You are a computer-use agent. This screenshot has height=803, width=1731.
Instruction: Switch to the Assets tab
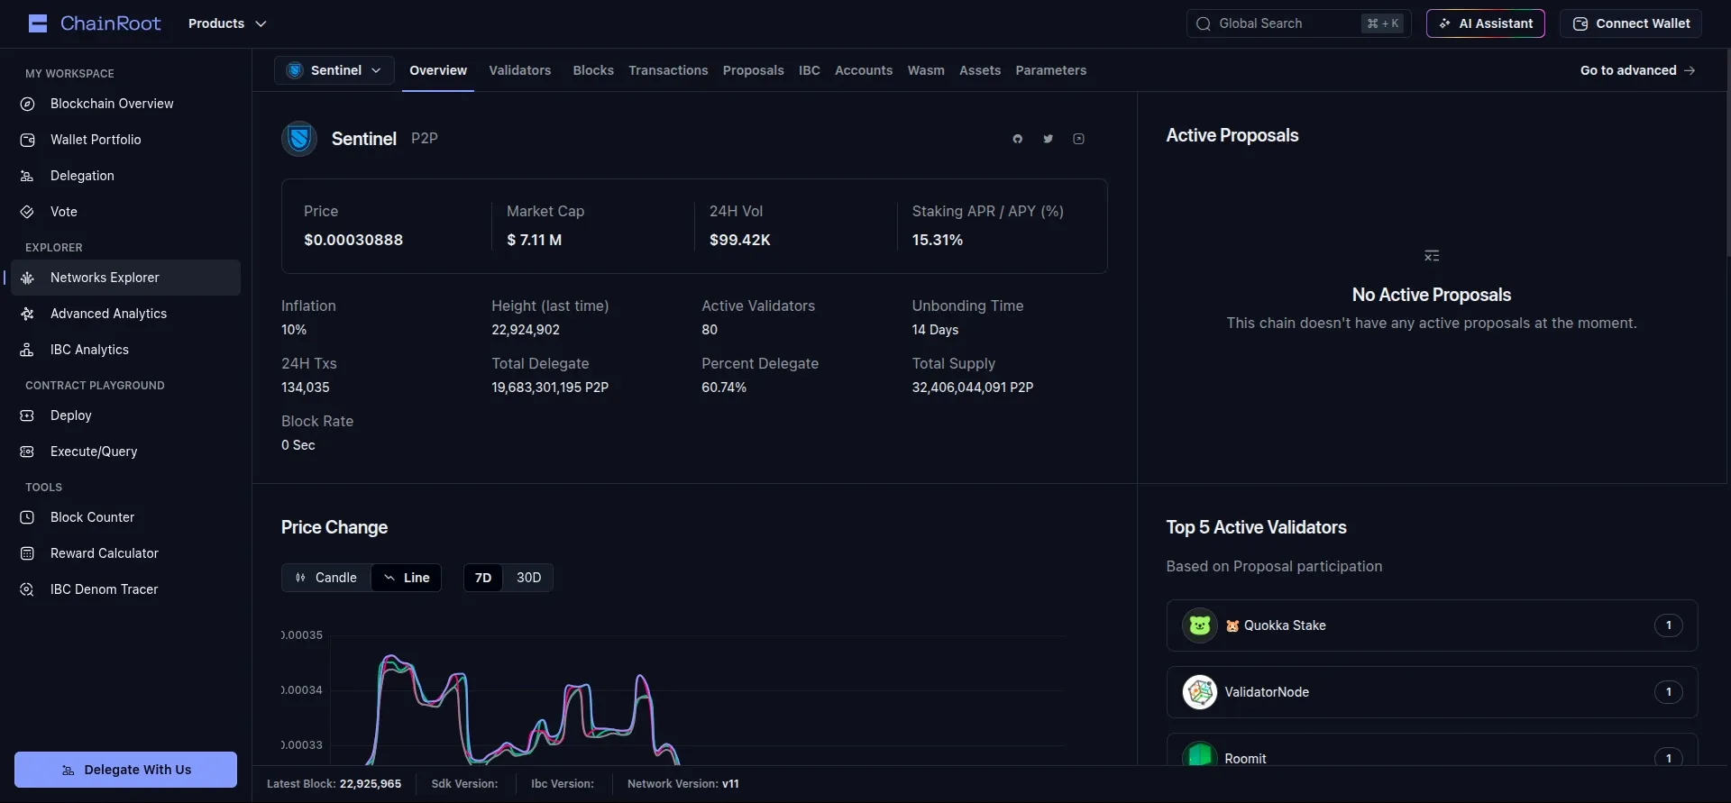(980, 70)
